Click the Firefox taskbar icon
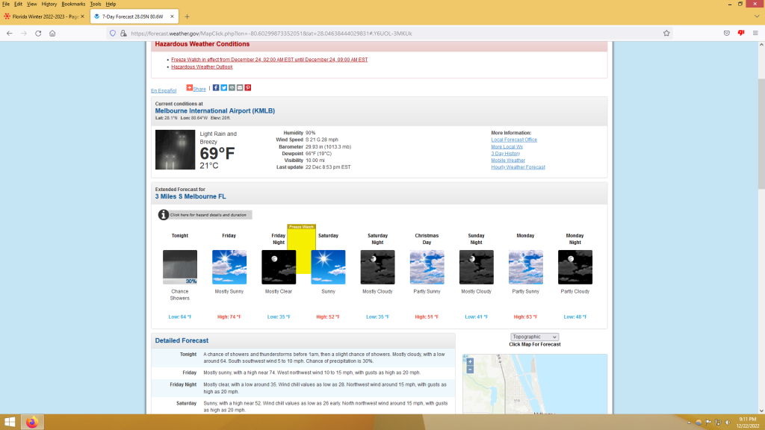 point(32,422)
